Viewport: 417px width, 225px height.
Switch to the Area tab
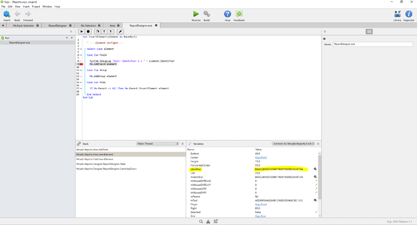[x=112, y=25]
